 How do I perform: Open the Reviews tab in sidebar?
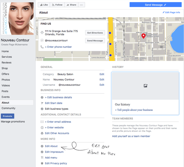[x=6, y=63]
